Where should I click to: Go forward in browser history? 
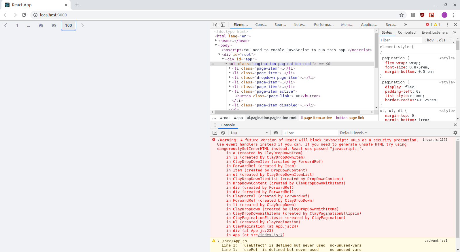coord(15,15)
